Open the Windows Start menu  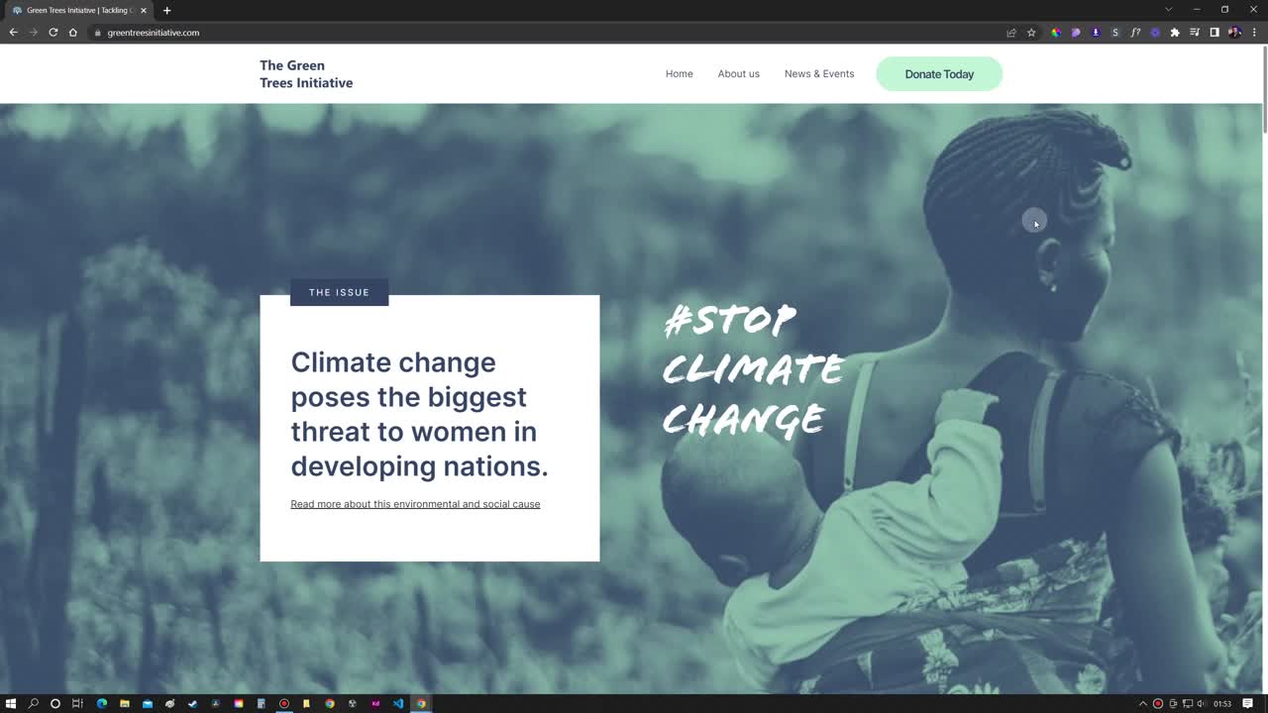pos(11,703)
